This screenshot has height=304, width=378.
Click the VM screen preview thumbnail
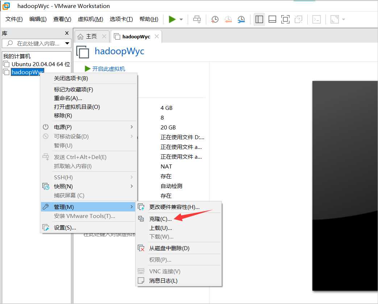(345, 186)
